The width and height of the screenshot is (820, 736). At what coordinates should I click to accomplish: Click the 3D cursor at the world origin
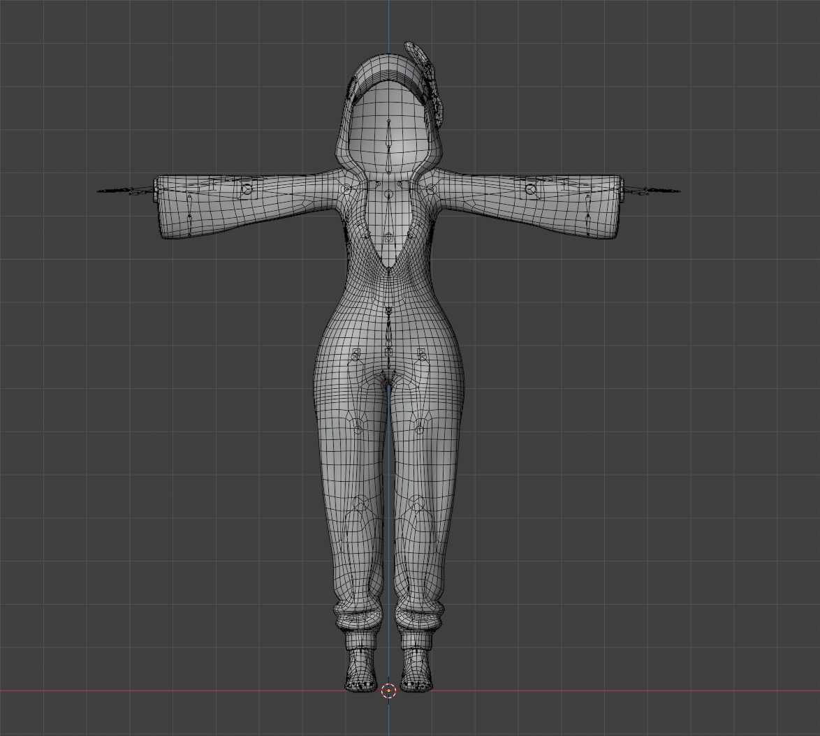pos(388,691)
